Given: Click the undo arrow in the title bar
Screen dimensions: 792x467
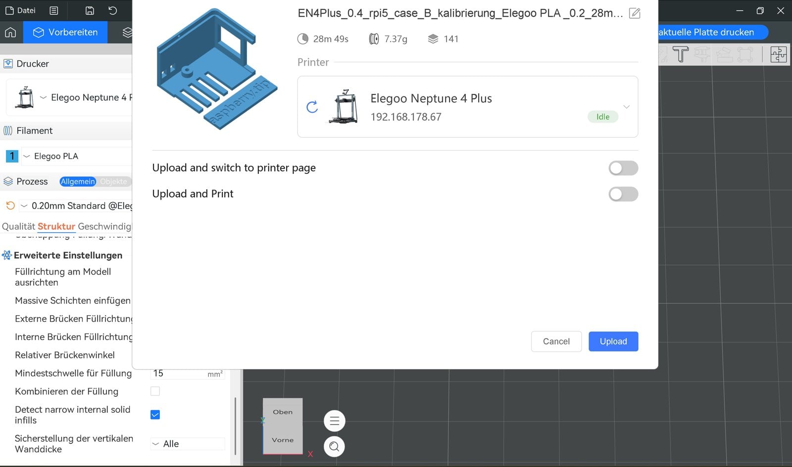Looking at the screenshot, I should coord(113,10).
